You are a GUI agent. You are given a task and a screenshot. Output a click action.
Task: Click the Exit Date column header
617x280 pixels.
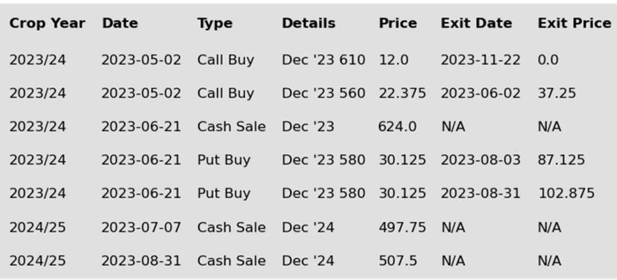point(477,23)
